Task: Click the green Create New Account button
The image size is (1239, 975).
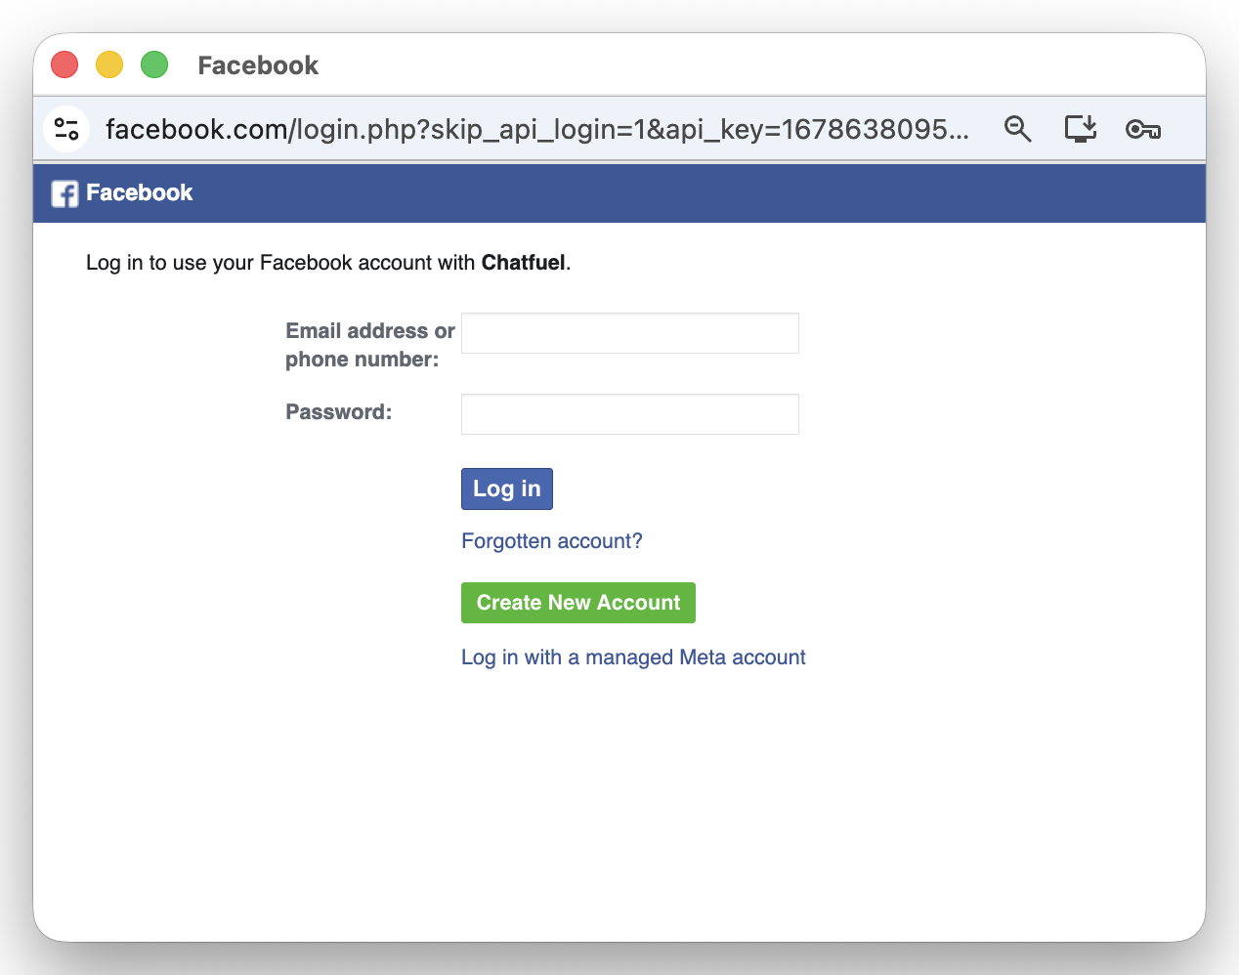Action: pos(577,603)
